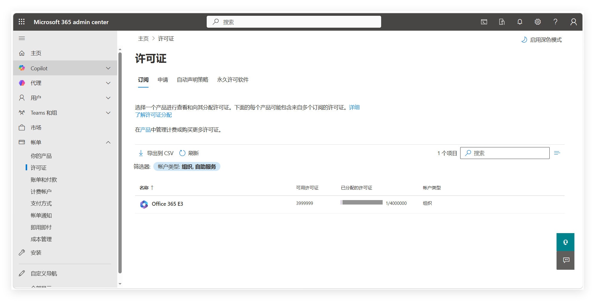Click the 代理 agents icon in sidebar

[22, 83]
